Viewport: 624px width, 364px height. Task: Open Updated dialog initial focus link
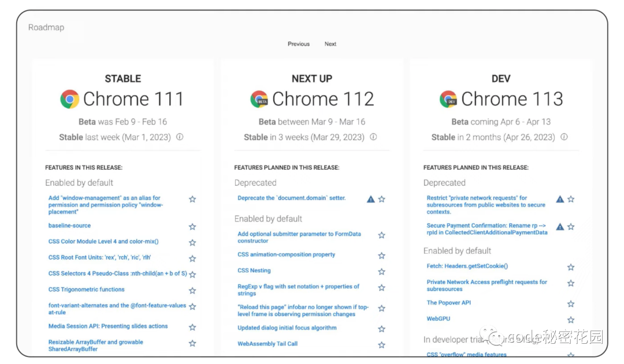[287, 328]
